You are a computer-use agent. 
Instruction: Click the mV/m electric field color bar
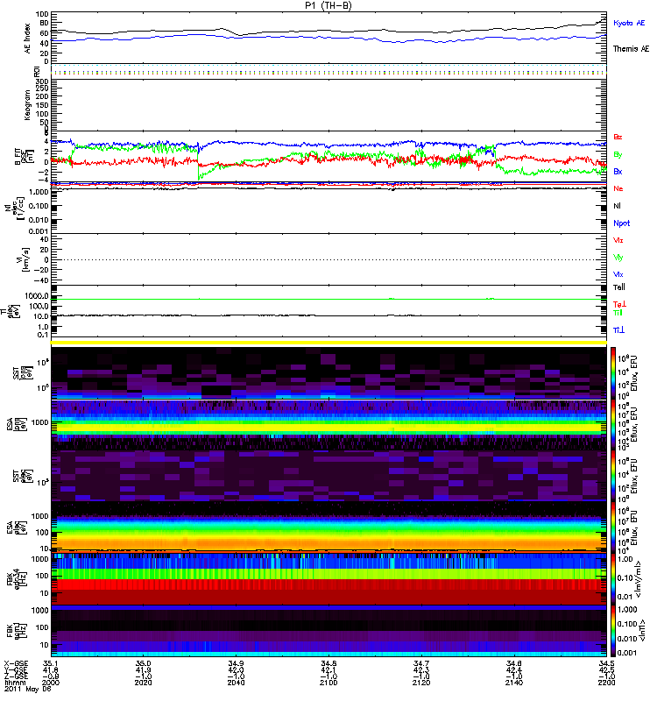(613, 578)
